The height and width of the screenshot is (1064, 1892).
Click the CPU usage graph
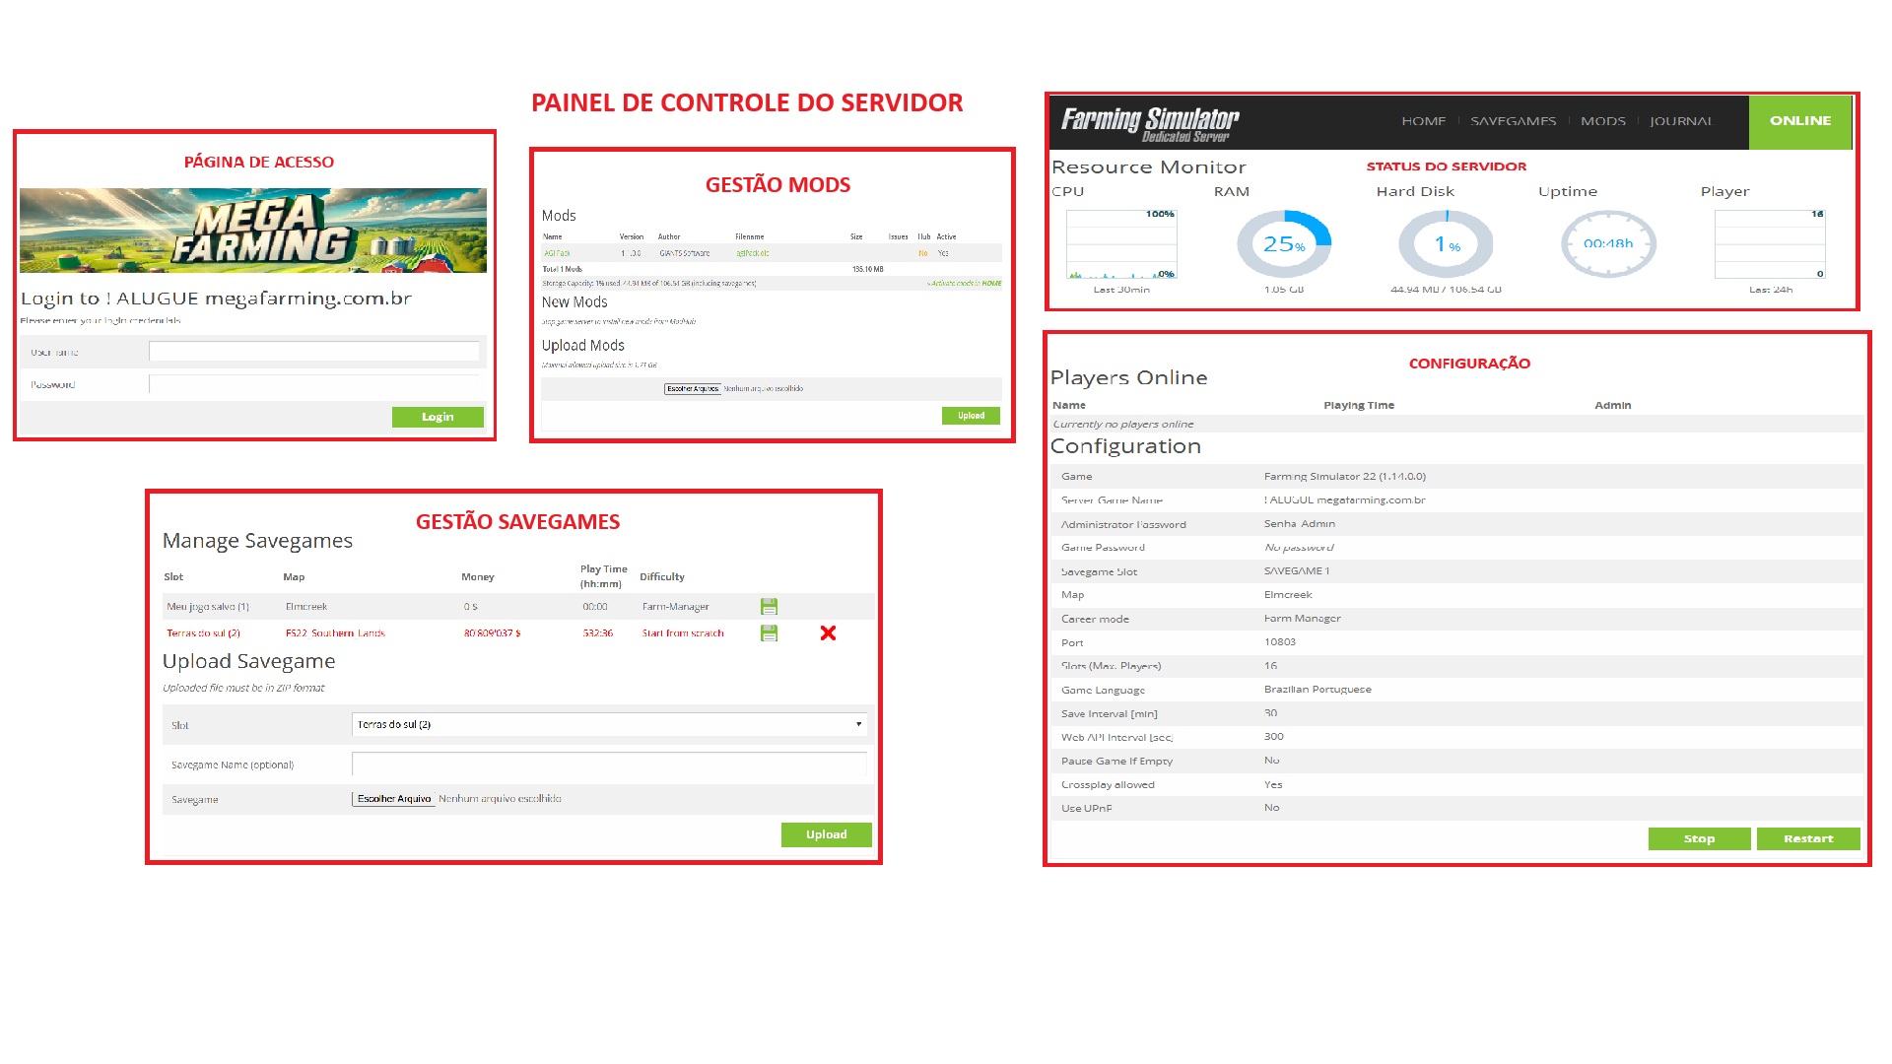1121,244
